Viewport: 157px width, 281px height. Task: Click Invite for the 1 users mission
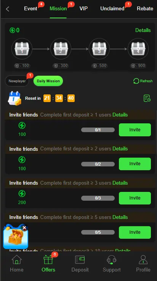click(x=135, y=130)
